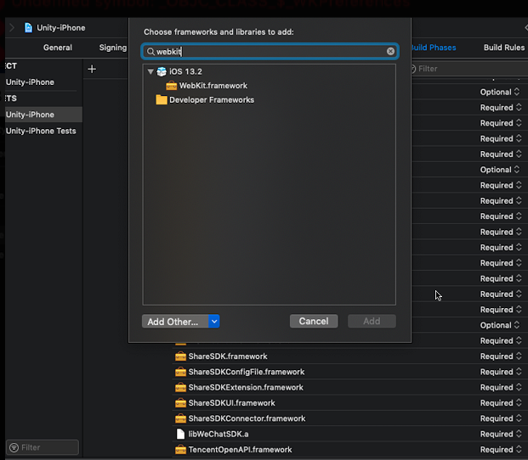Select WebKit.framework row
This screenshot has width=528, height=460.
269,86
